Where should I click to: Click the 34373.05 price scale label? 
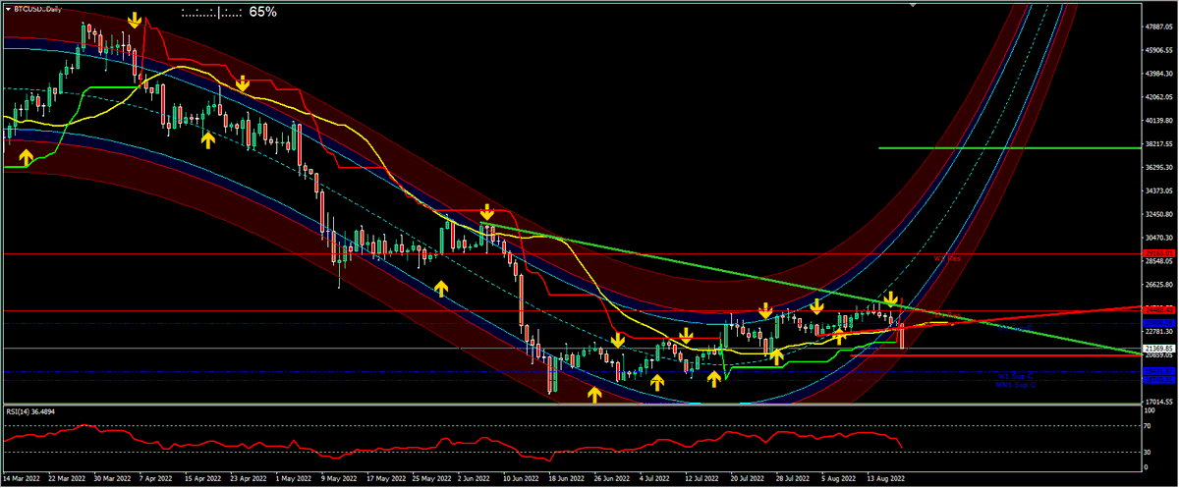coord(1159,191)
